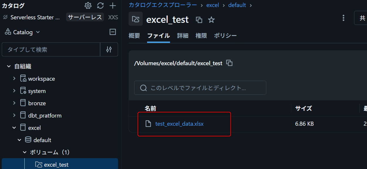
Task: Collapse the ボリューム (1) section
Action: click(25, 152)
